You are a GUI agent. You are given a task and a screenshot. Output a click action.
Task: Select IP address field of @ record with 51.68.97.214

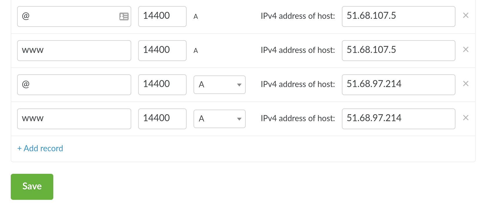tap(398, 85)
